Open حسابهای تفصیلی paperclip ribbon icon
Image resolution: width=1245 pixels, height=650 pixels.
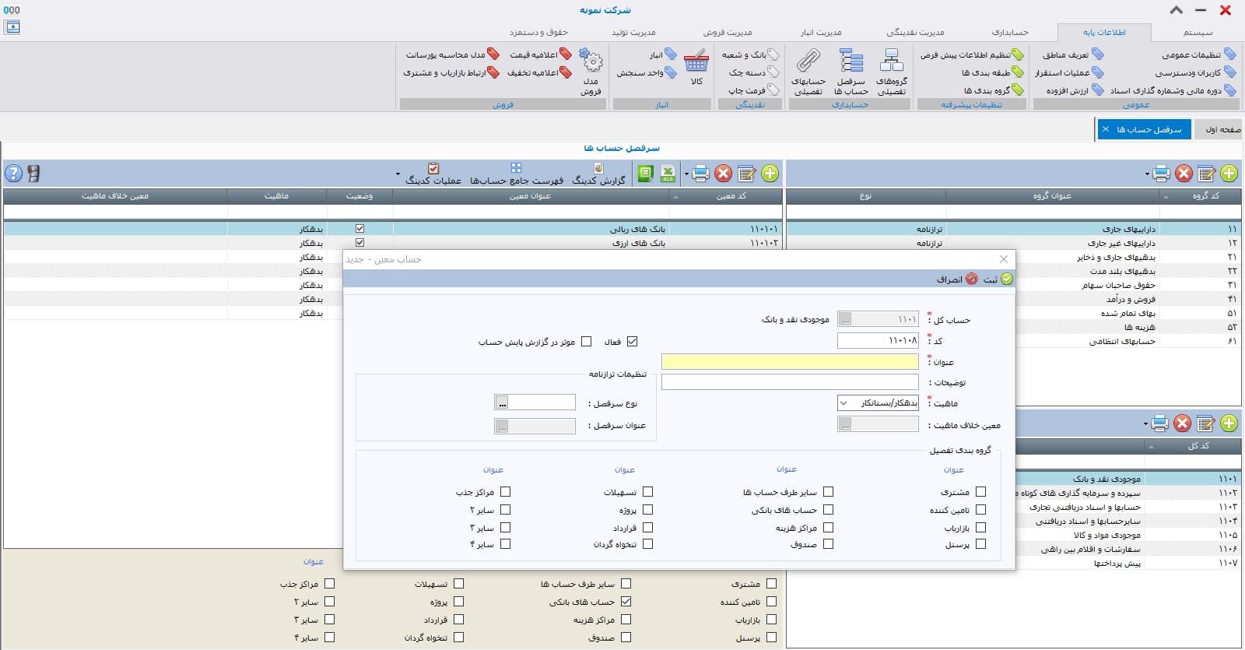808,72
